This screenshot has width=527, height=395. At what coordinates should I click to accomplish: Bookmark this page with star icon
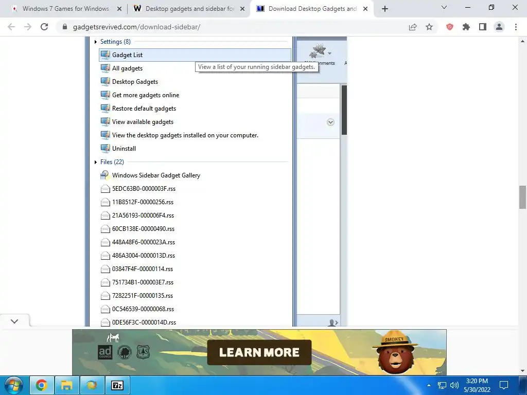429,27
